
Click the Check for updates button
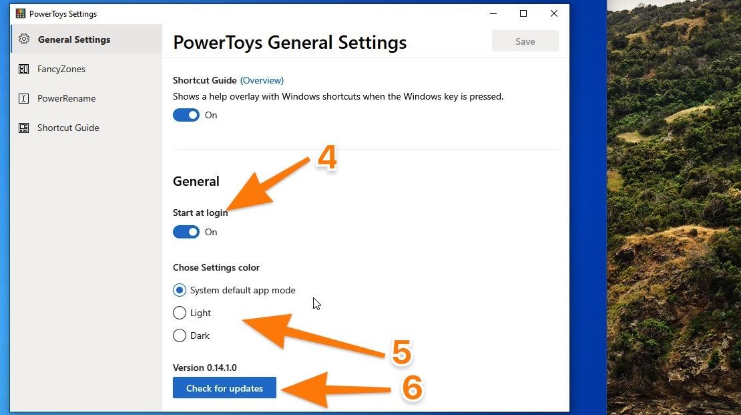point(224,388)
